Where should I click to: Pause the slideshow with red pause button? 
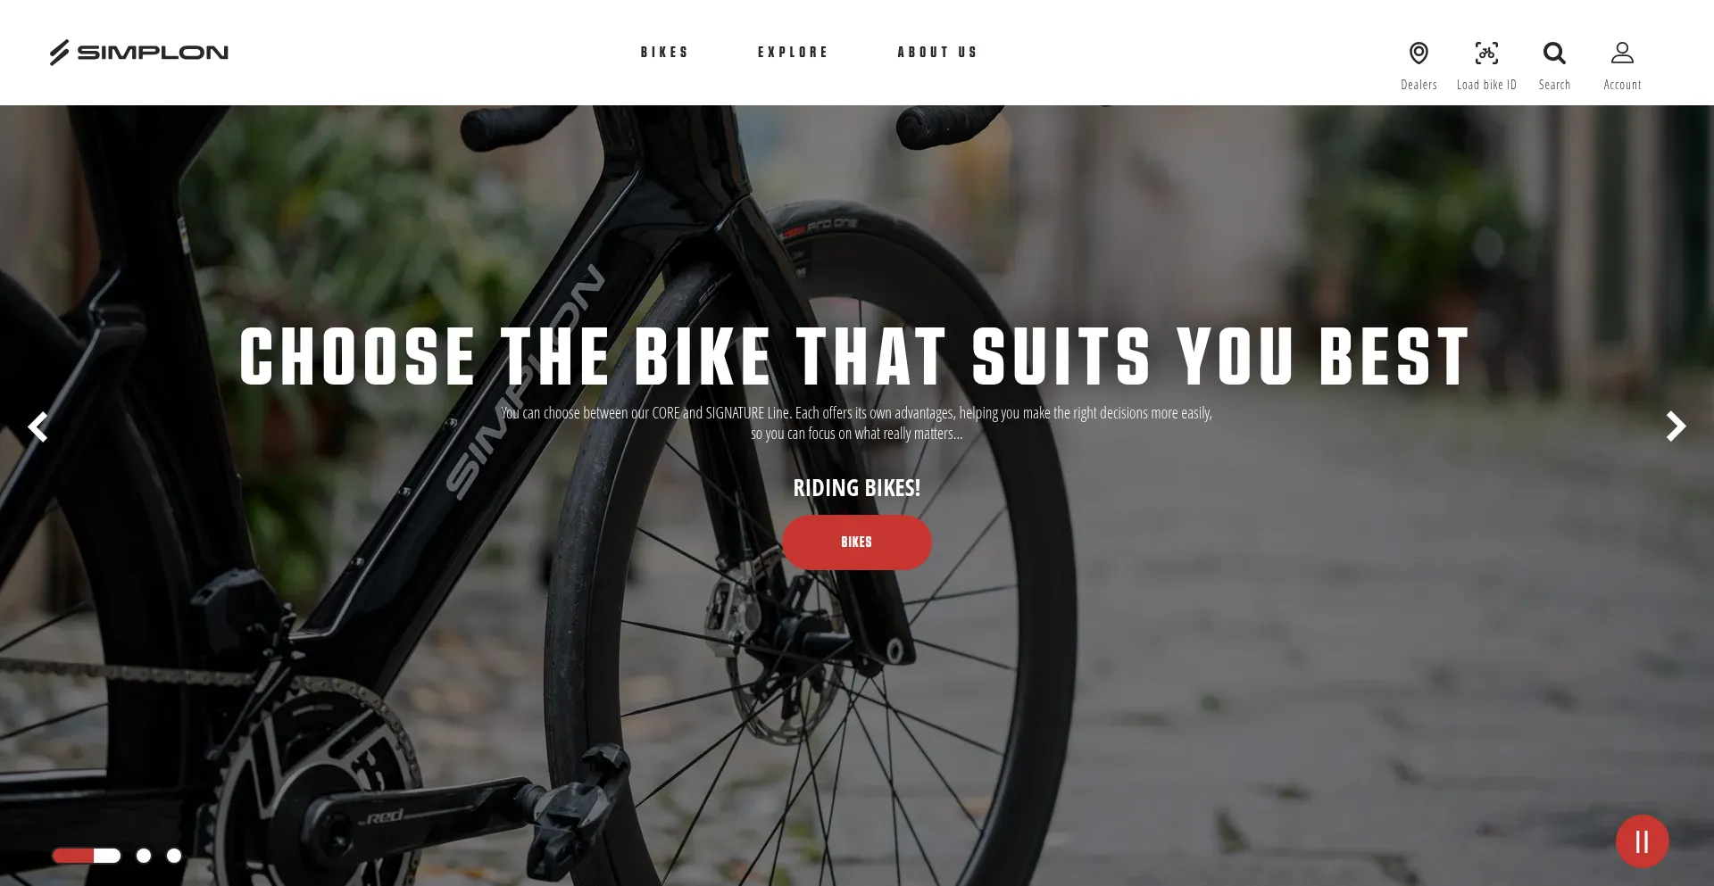tap(1642, 841)
